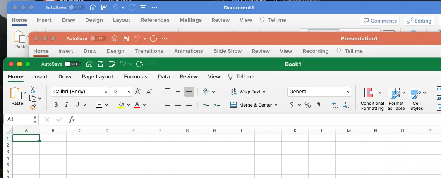The height and width of the screenshot is (178, 441).
Task: Align text right in Excel
Action: [189, 105]
